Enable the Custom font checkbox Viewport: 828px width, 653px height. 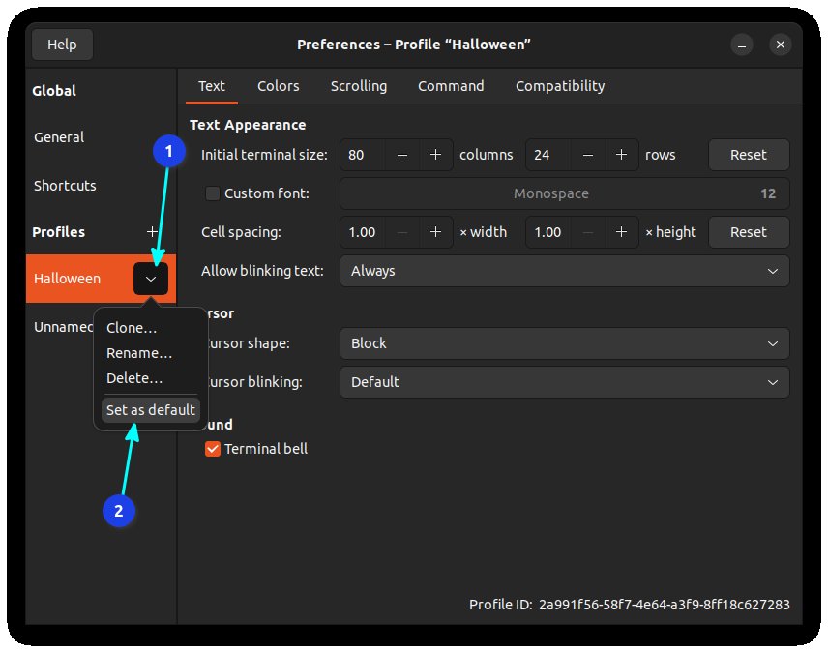pyautogui.click(x=212, y=193)
